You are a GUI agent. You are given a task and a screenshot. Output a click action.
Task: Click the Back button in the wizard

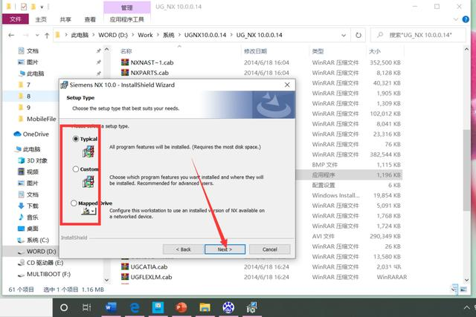pyautogui.click(x=183, y=249)
